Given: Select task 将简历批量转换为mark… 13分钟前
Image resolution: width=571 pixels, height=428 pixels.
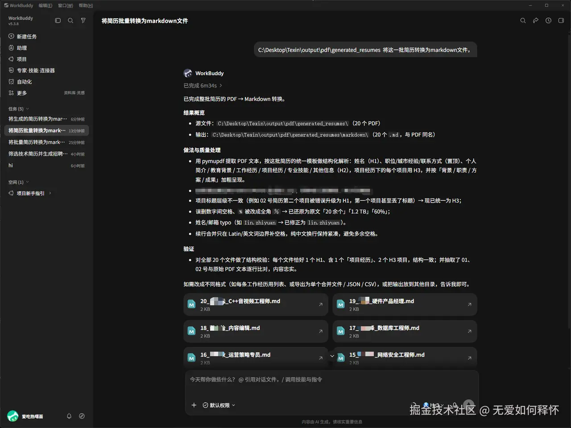Looking at the screenshot, I should (x=46, y=131).
